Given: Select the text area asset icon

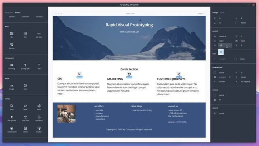Looking at the screenshot, I should [x=25, y=117].
